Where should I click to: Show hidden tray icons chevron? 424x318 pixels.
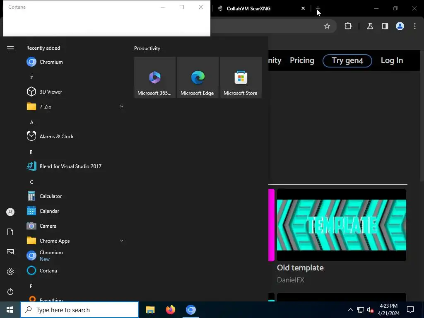(x=350, y=310)
